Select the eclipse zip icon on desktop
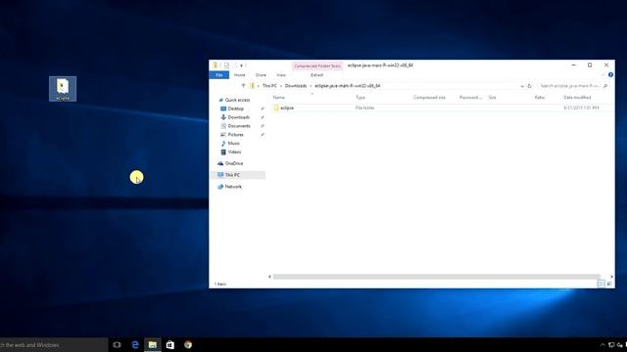 (x=63, y=89)
